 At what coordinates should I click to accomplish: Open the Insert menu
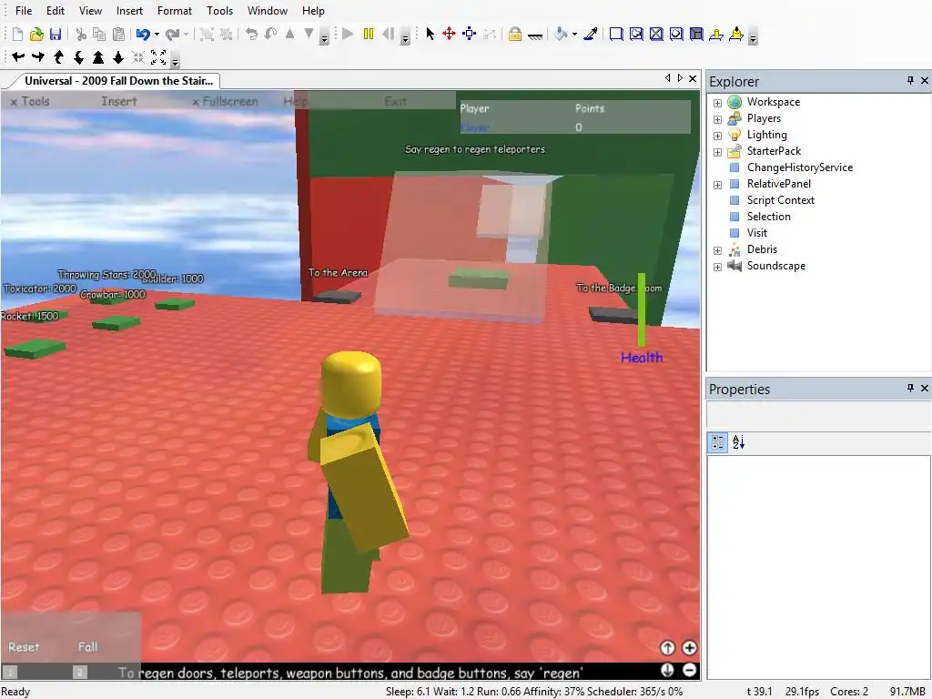coord(129,11)
